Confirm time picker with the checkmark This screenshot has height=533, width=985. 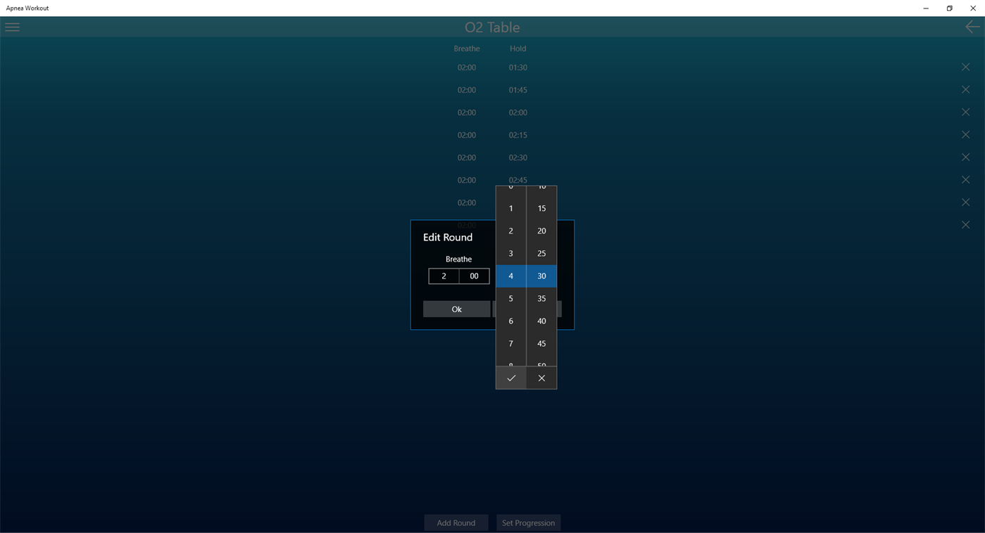(x=510, y=378)
